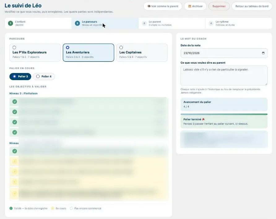
Task: Switch to the Le parcours tab
Action: pos(105,23)
